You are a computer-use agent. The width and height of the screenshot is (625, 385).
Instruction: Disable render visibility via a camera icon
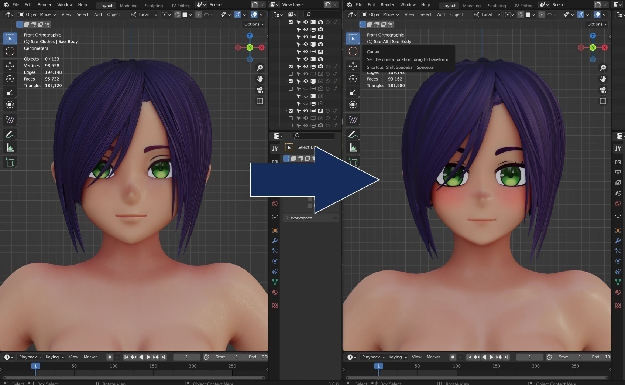point(320,22)
